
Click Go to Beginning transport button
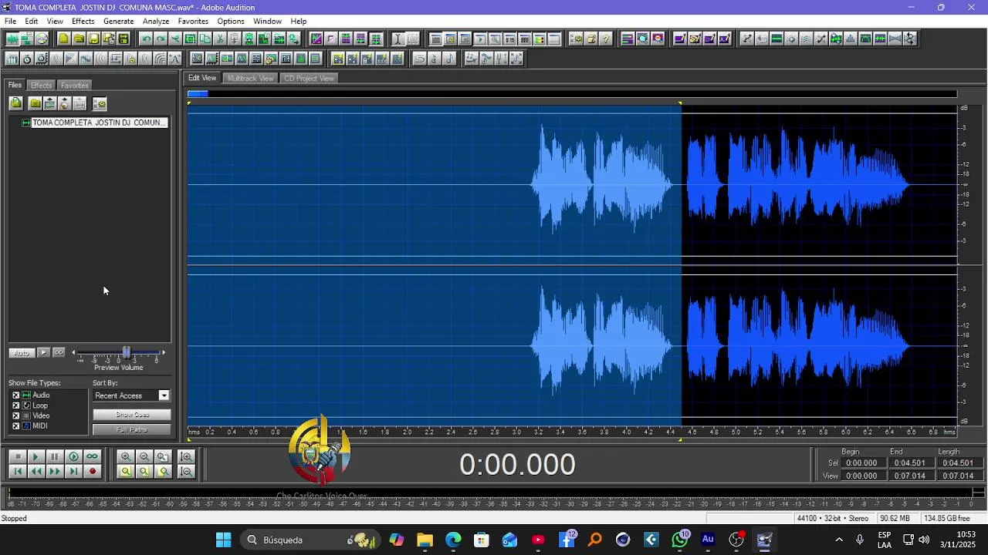pyautogui.click(x=18, y=471)
